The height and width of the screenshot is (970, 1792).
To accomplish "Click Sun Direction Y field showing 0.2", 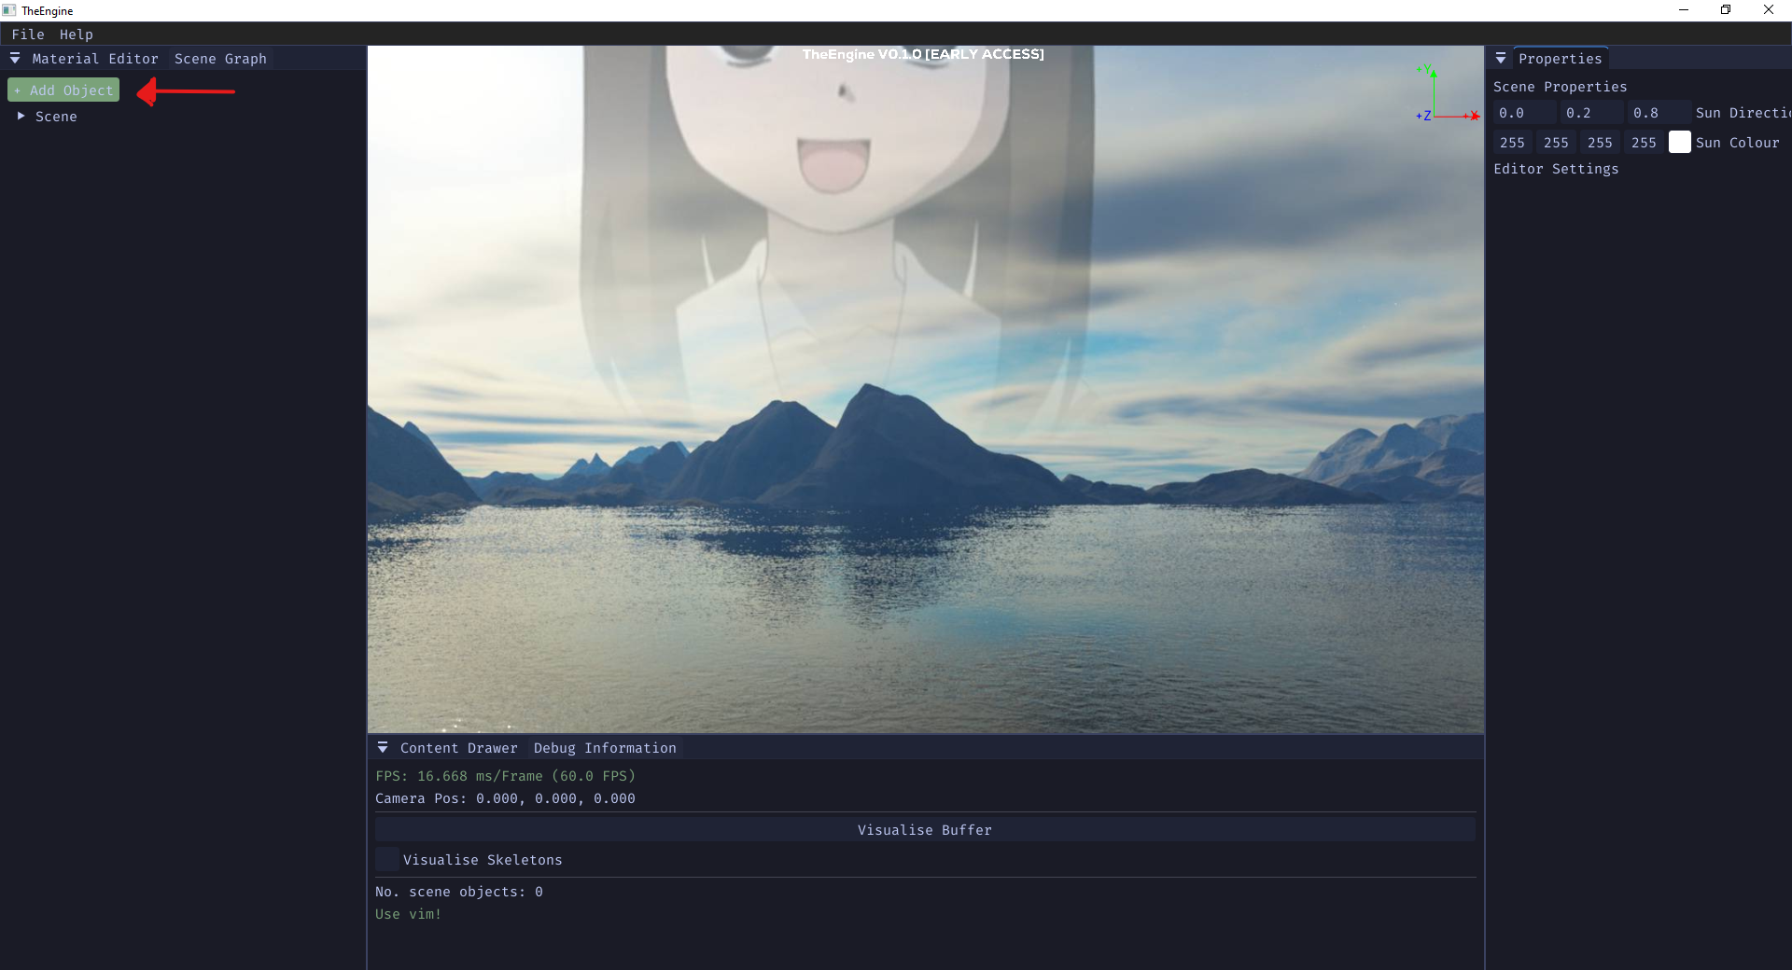I will (x=1592, y=113).
